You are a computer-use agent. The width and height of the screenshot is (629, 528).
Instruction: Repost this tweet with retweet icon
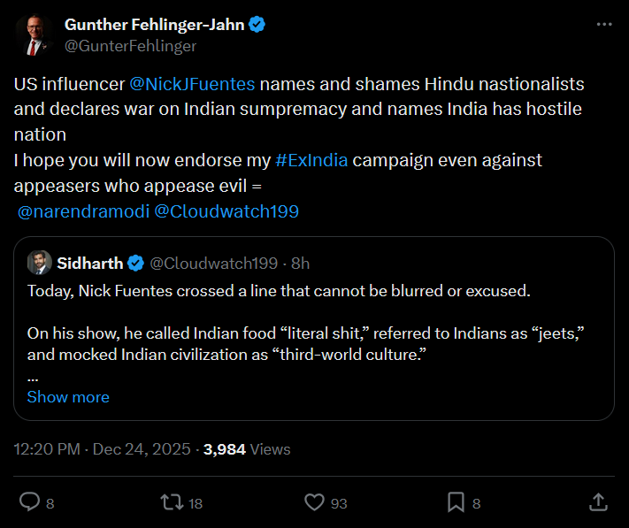coord(171,502)
